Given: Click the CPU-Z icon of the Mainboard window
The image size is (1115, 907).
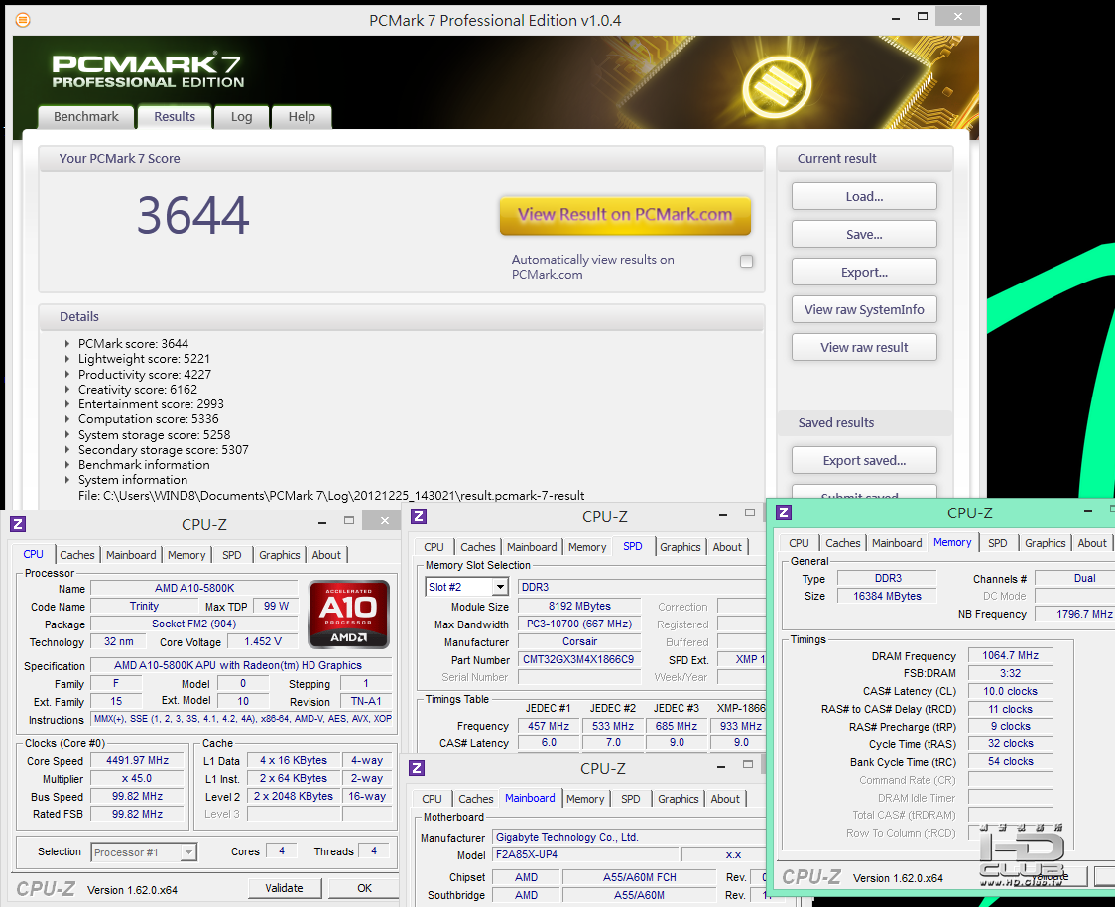Looking at the screenshot, I should [419, 768].
